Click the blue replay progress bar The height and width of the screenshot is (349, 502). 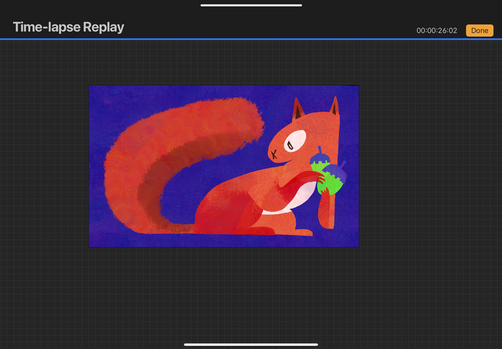click(x=251, y=39)
